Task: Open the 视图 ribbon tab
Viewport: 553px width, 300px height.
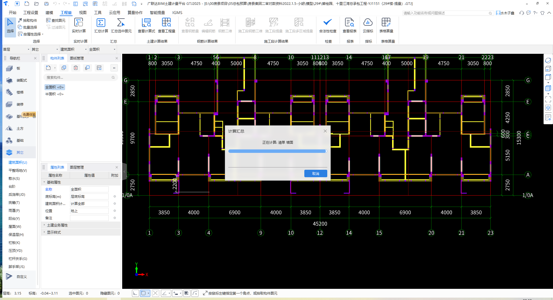Action: [83, 13]
